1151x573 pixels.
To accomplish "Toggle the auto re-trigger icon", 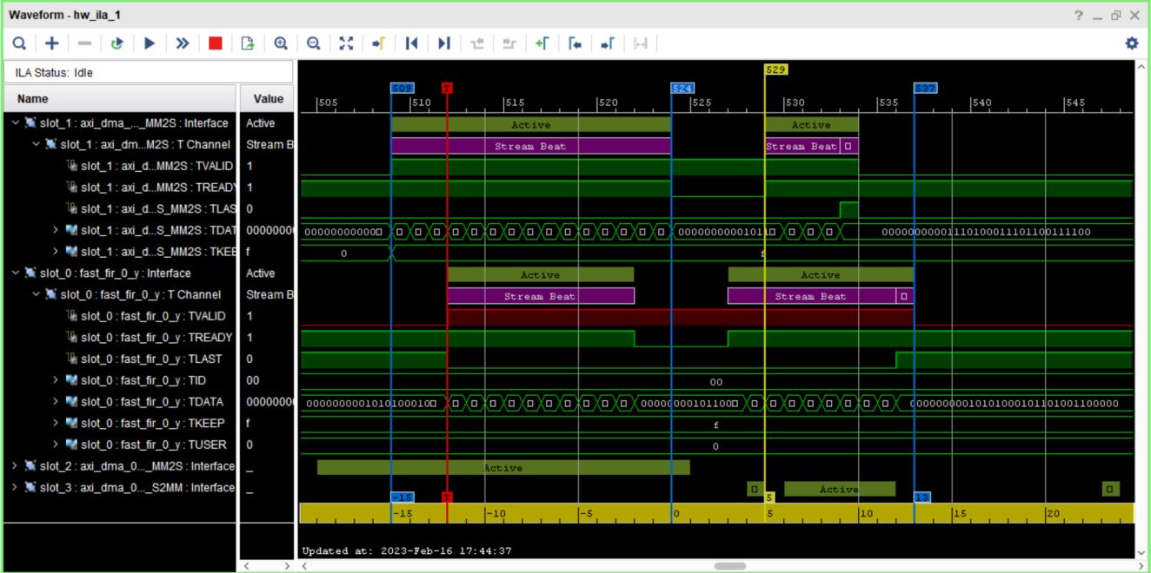I will coord(117,43).
